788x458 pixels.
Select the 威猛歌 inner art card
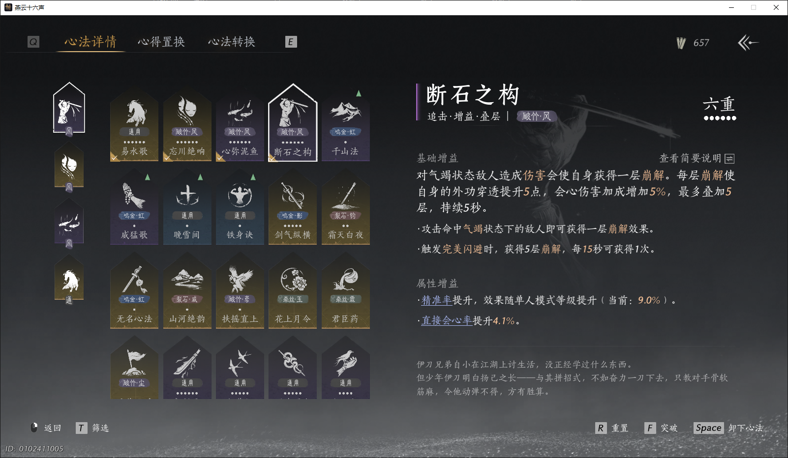[134, 207]
